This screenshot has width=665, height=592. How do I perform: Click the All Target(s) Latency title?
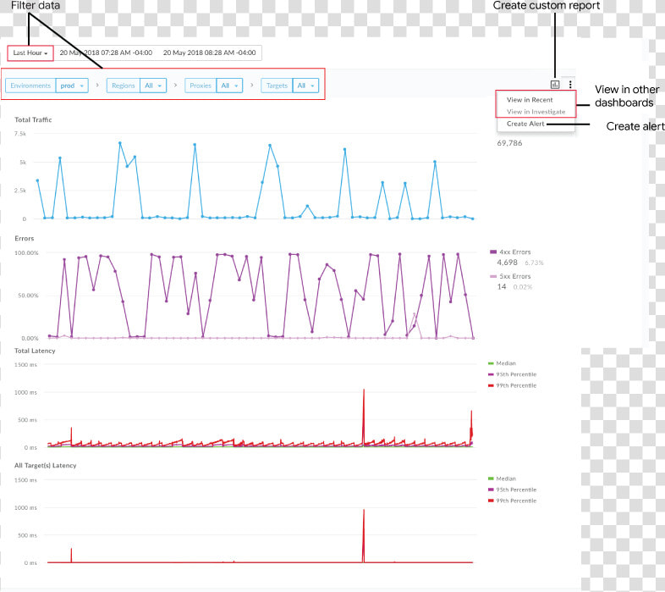(46, 466)
